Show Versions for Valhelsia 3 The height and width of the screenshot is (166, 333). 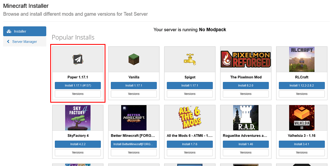(x=302, y=152)
